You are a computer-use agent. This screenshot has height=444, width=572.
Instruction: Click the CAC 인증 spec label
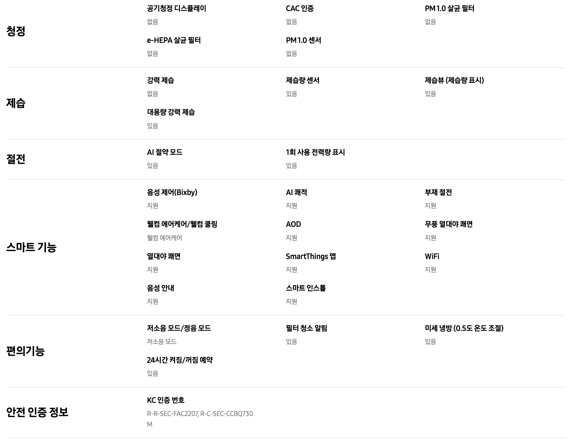(x=300, y=8)
